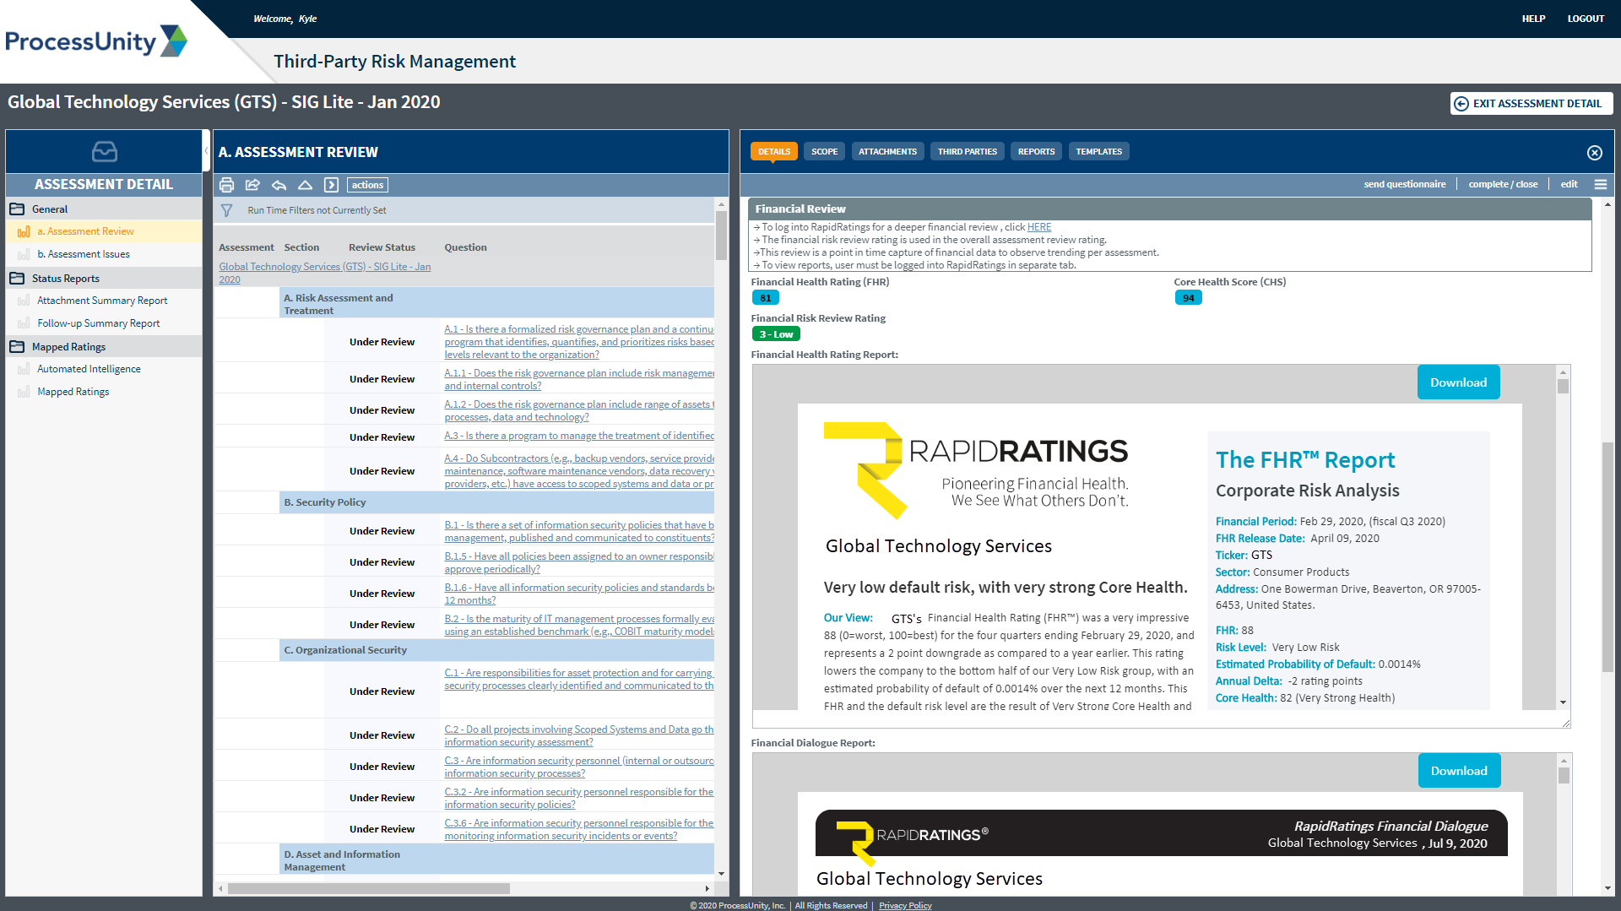Click the horizontal scrollbar of the review table
The height and width of the screenshot is (911, 1621).
click(x=368, y=888)
